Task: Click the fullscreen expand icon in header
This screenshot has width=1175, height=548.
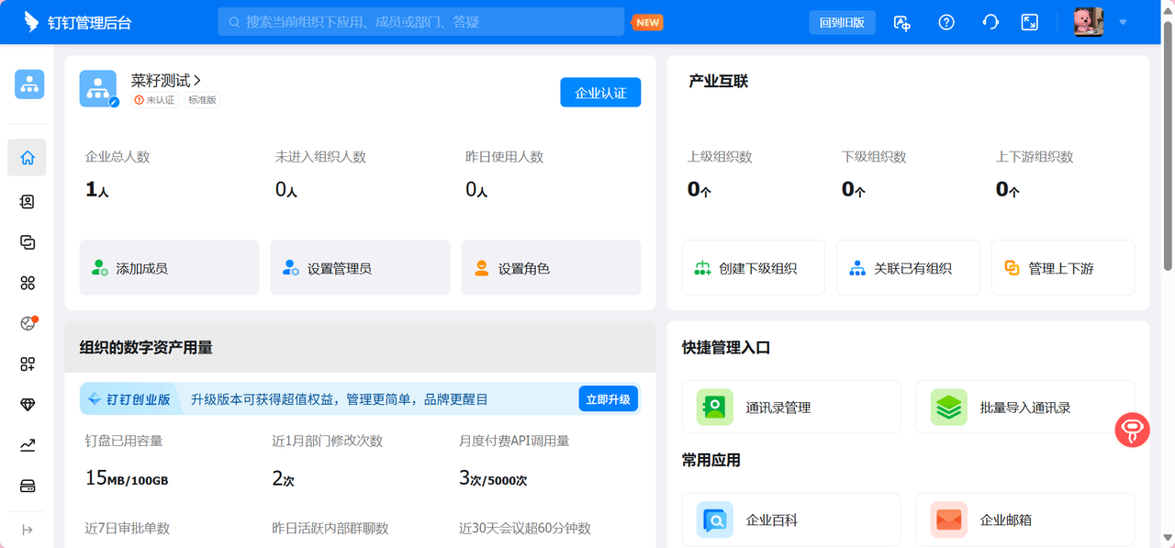Action: pos(1030,22)
